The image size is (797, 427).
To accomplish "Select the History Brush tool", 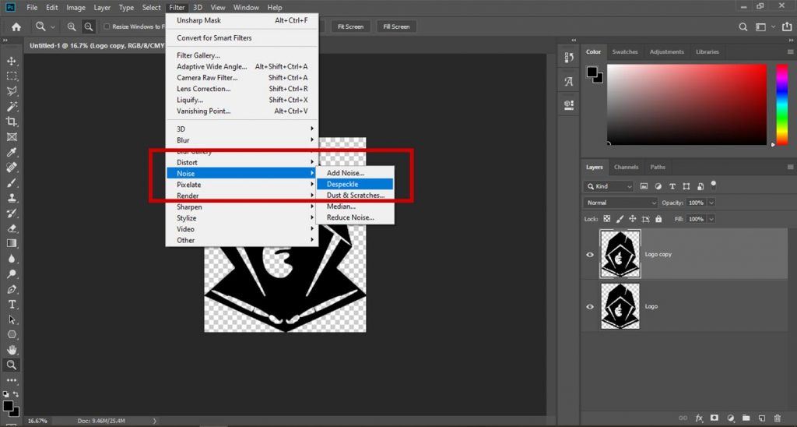I will (x=12, y=213).
